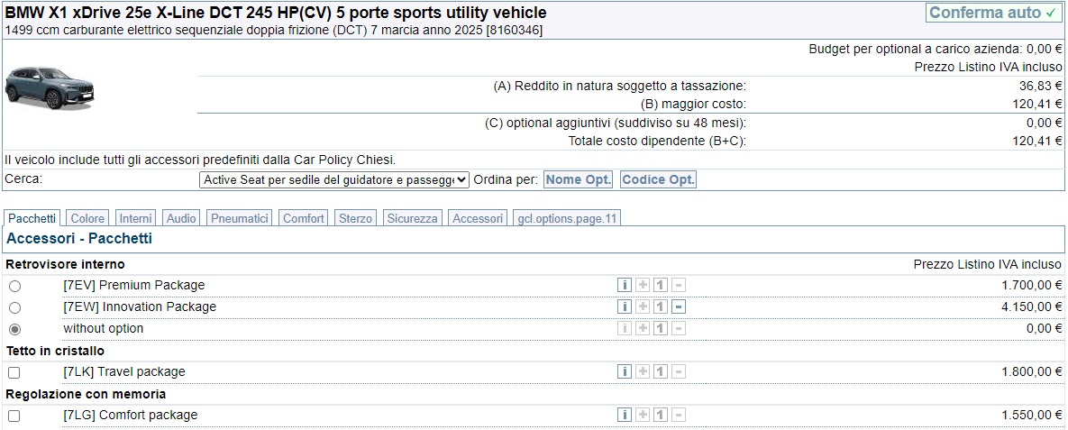Click quantity 1 icon for Travel package
Image resolution: width=1068 pixels, height=430 pixels.
click(661, 372)
